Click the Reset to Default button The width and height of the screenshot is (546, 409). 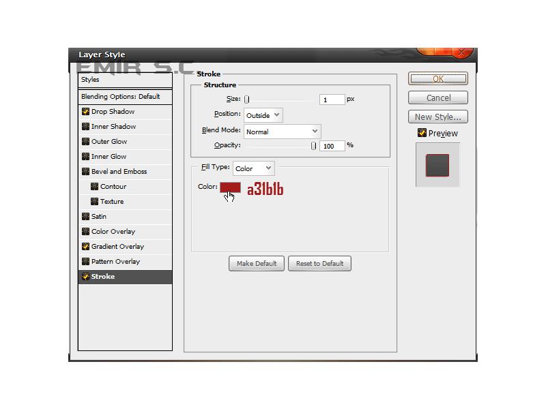[x=319, y=264]
